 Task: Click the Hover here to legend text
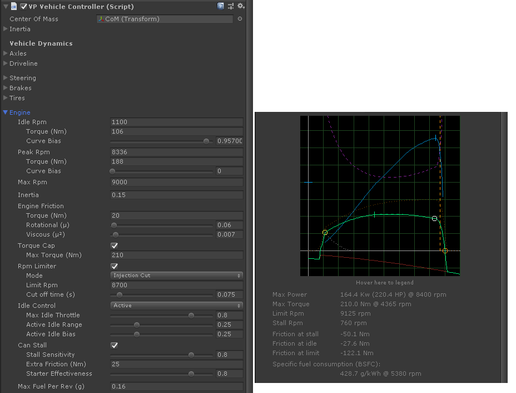click(x=385, y=283)
